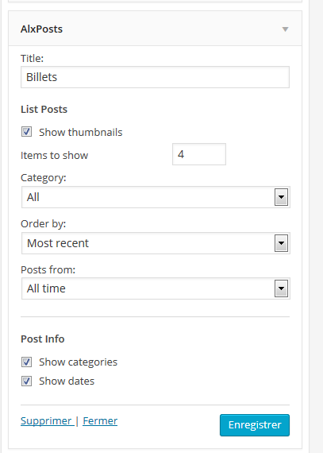Click the Show categories label text

click(x=78, y=362)
